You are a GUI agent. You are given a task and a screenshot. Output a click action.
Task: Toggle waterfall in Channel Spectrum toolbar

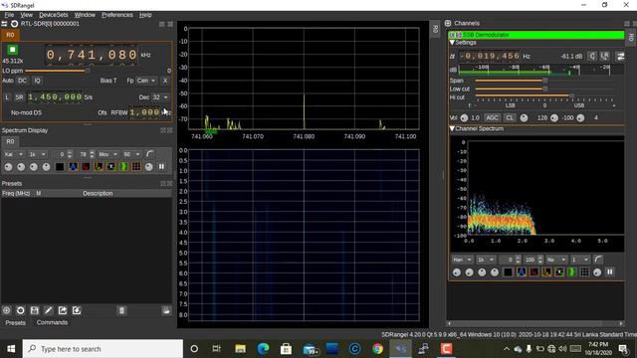tap(572, 272)
